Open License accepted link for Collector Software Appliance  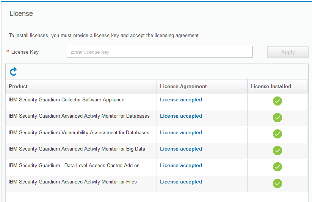coord(181,100)
